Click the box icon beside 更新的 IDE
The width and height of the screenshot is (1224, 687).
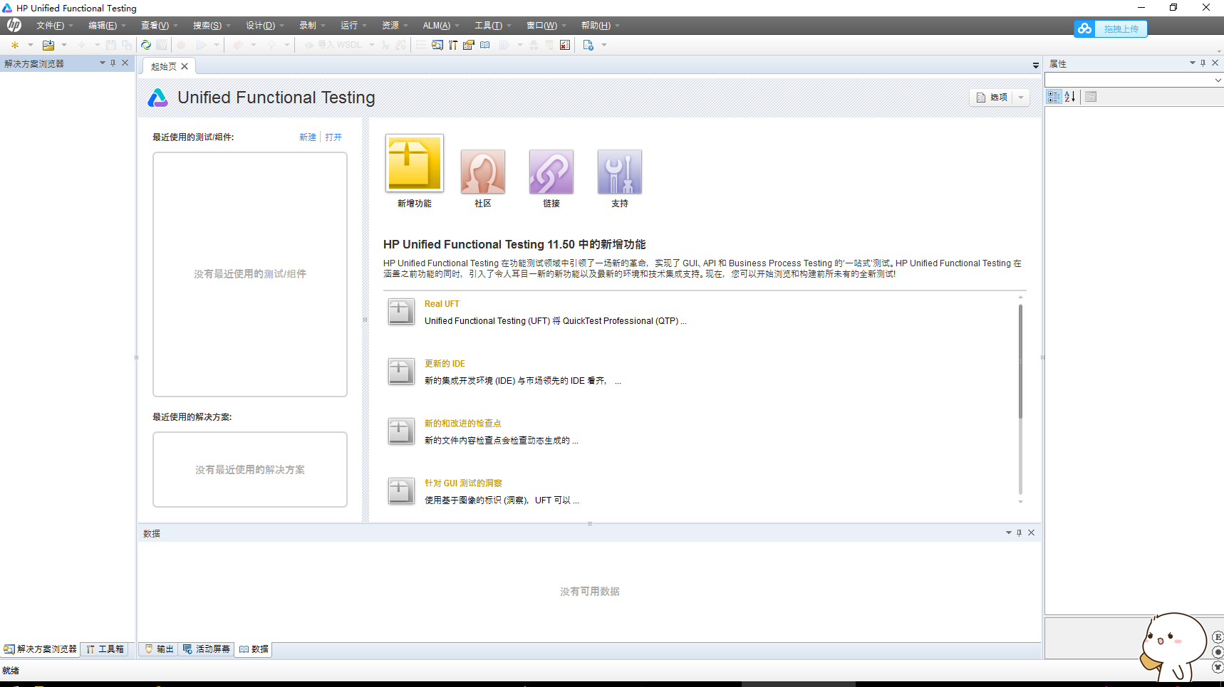tap(401, 371)
